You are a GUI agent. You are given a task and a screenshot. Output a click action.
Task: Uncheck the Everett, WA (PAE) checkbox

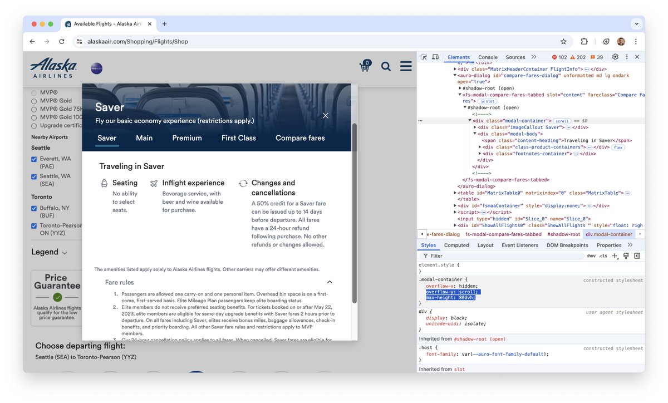34,159
